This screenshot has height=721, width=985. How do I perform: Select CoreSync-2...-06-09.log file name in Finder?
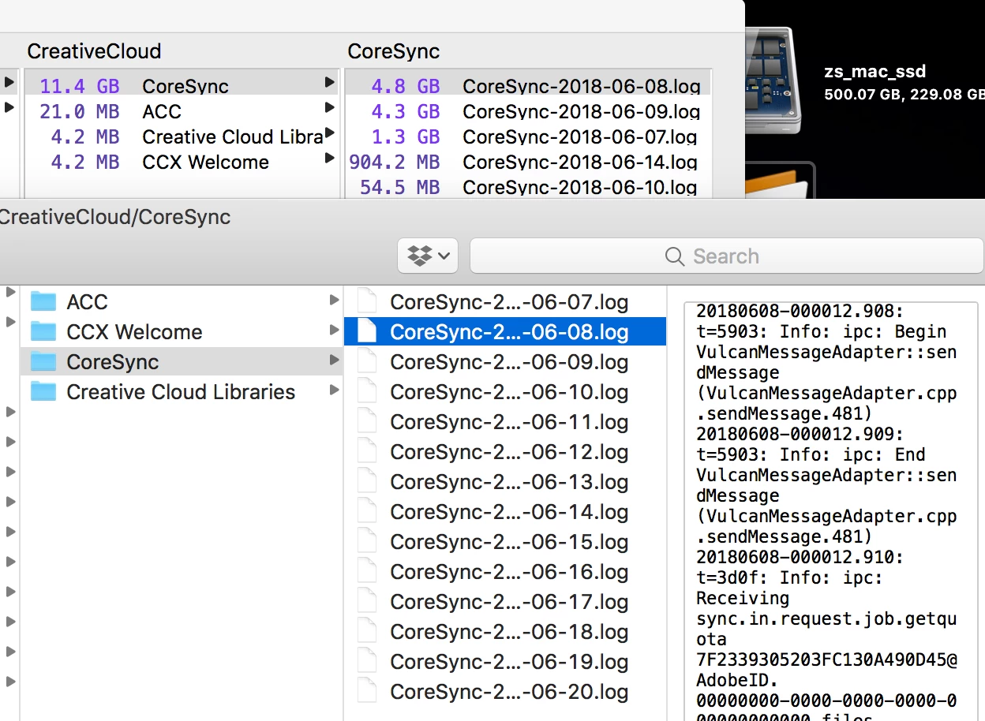509,362
